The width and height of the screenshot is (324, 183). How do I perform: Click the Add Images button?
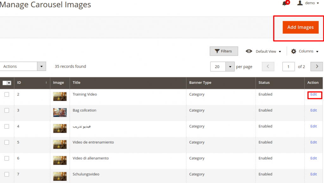300,27
